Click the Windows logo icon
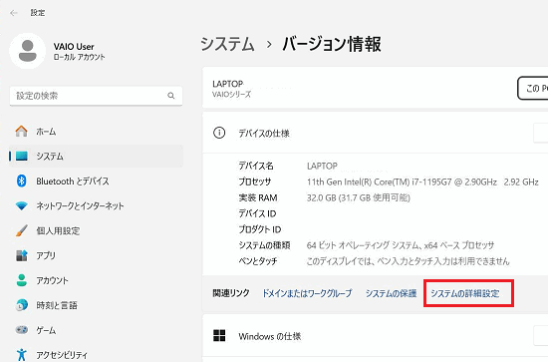 [219, 336]
